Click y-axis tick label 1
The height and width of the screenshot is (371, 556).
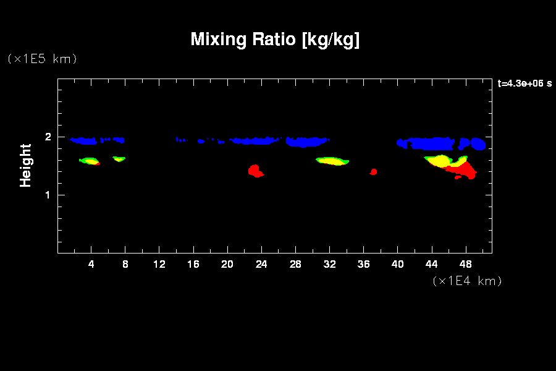(47, 195)
